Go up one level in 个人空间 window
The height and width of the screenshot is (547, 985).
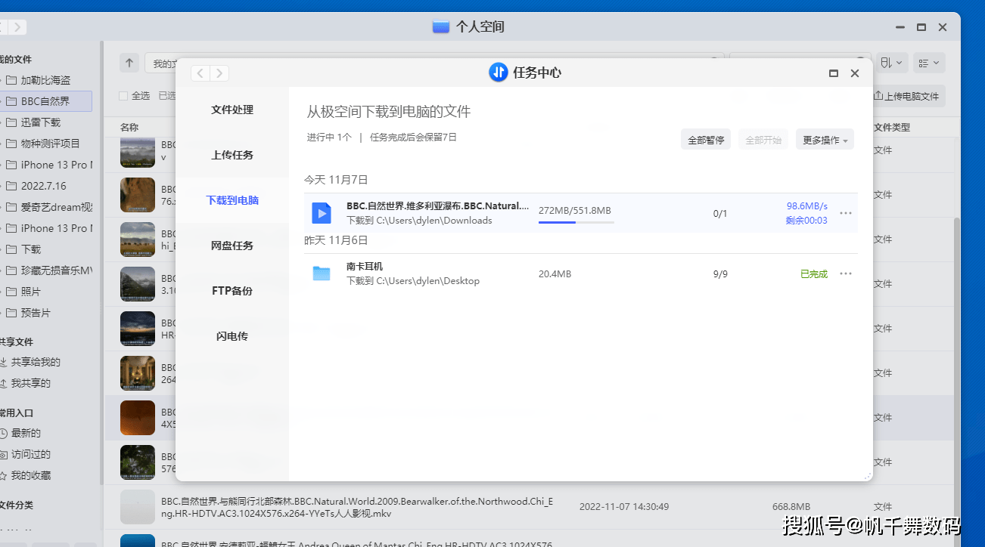coord(129,63)
